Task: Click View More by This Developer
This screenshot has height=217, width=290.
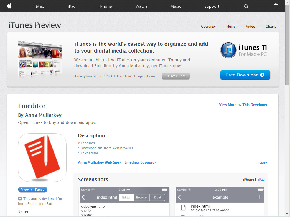Action: click(x=243, y=104)
